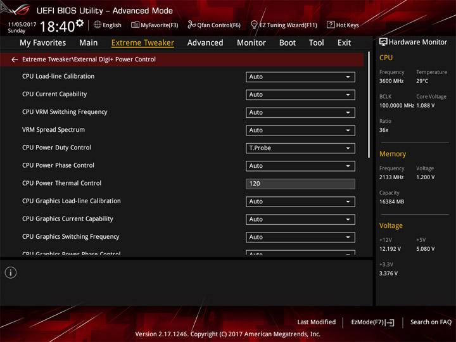Click Last Modified at the bottom
The height and width of the screenshot is (342, 456).
(316, 322)
